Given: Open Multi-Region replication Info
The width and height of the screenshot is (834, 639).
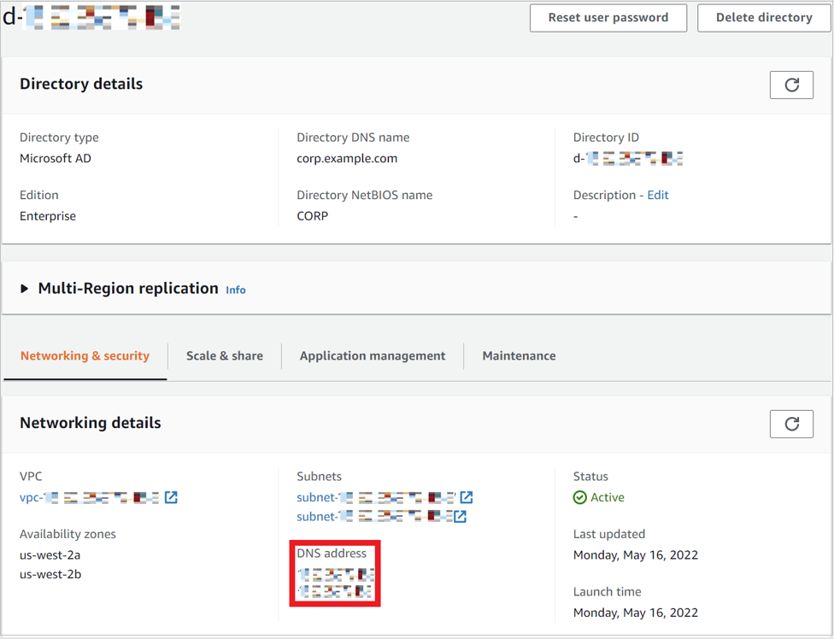Looking at the screenshot, I should (236, 290).
